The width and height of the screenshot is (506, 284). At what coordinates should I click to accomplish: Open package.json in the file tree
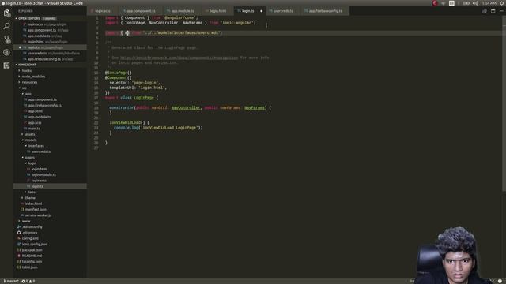[32, 250]
